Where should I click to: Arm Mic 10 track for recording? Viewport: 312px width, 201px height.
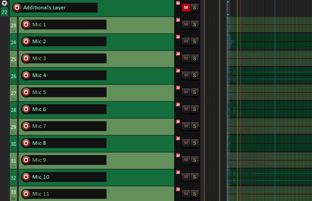26,177
